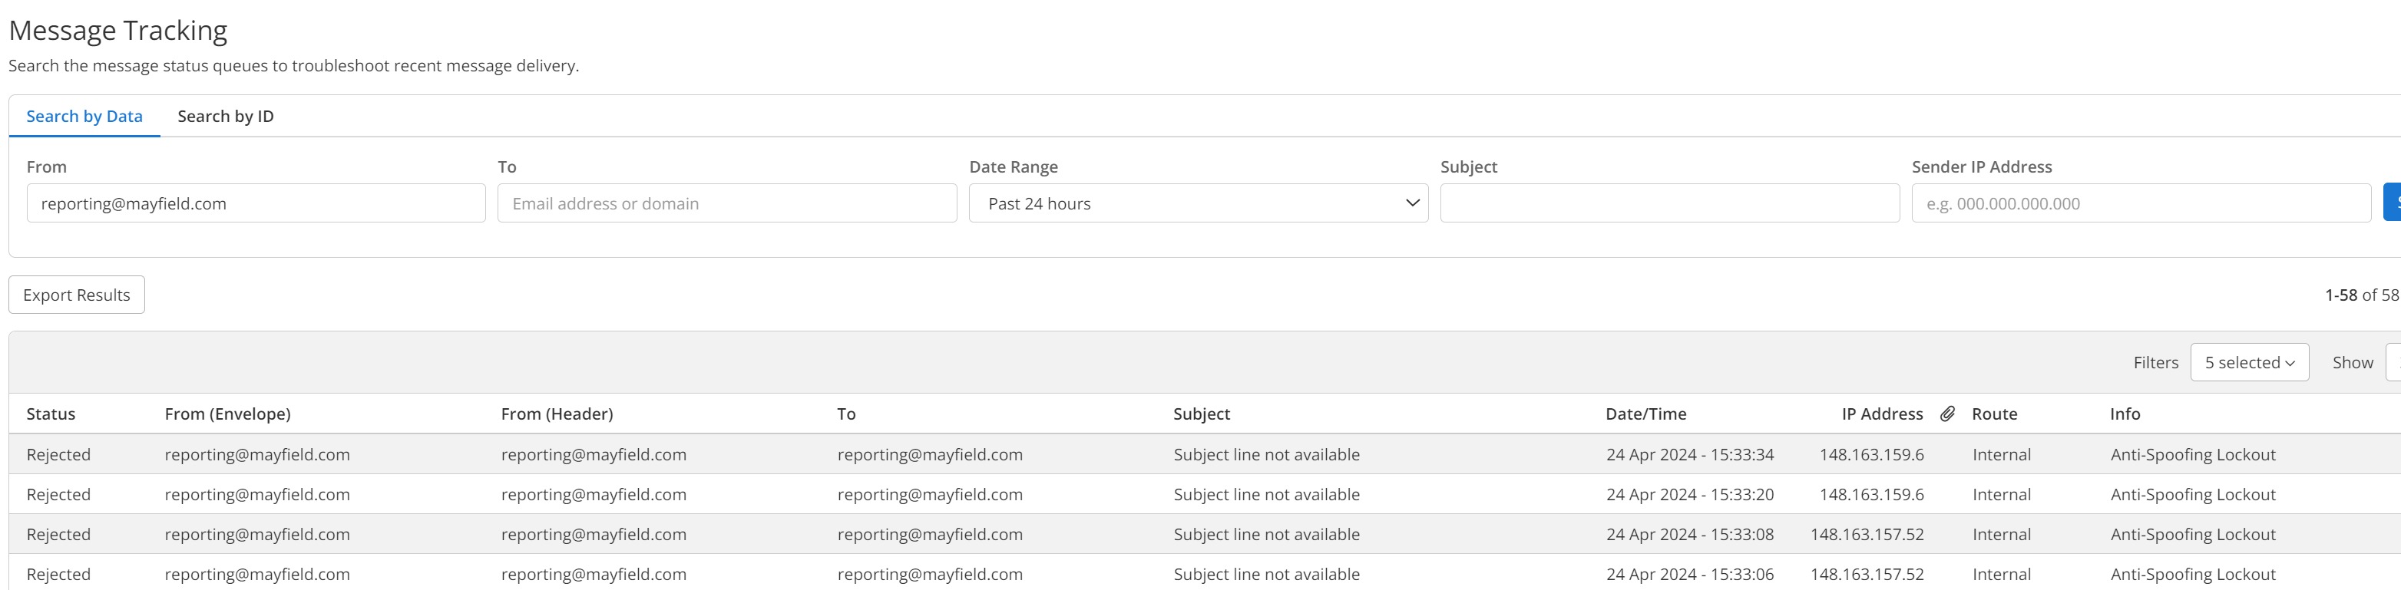This screenshot has height=590, width=2401.
Task: Click the From email input field
Action: (x=256, y=203)
